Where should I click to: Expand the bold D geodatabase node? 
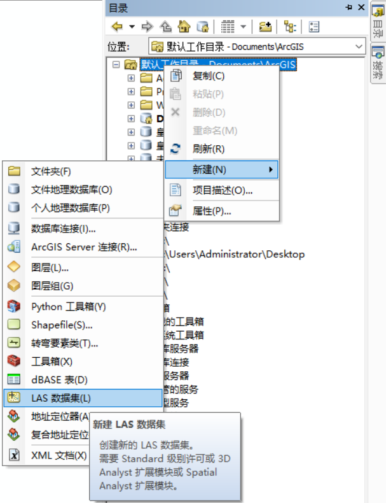pos(131,118)
